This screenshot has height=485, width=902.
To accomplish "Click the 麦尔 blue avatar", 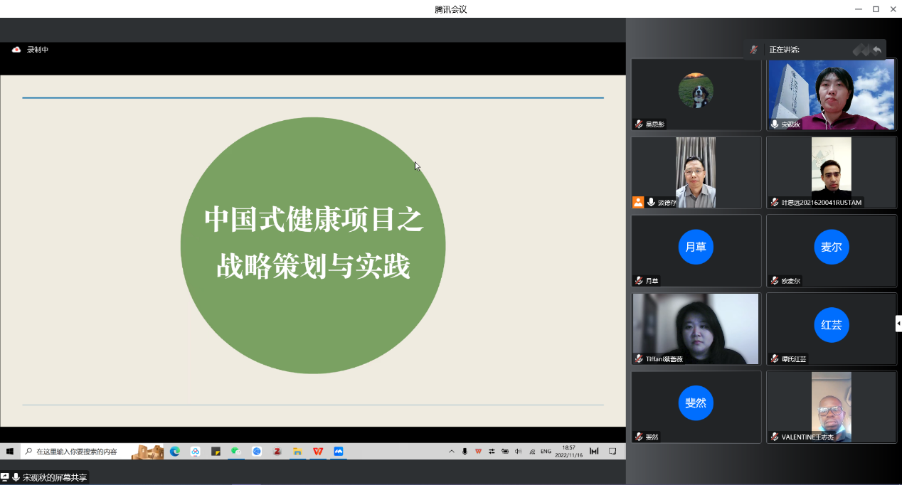I will pyautogui.click(x=831, y=247).
